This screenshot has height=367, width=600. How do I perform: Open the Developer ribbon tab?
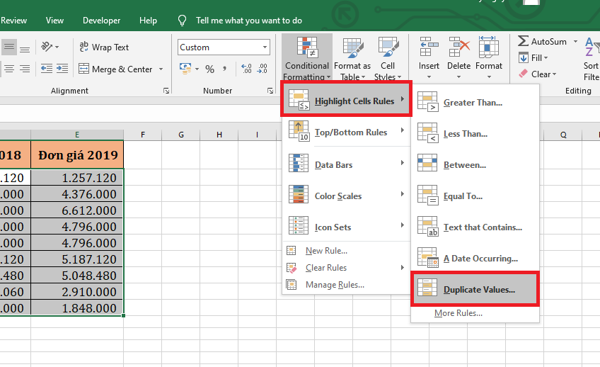(x=101, y=21)
